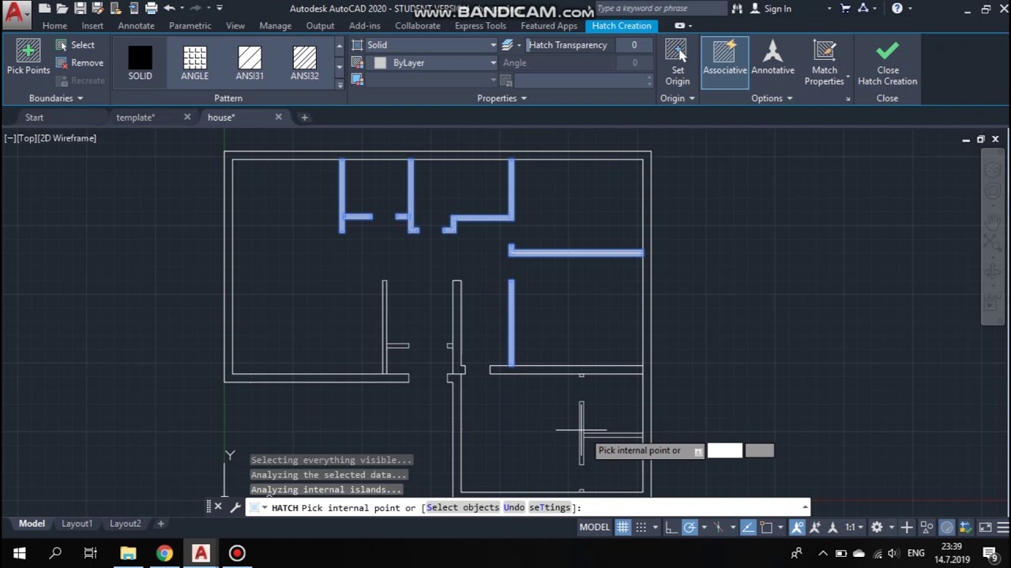Click Remove boundary objects

coord(80,63)
